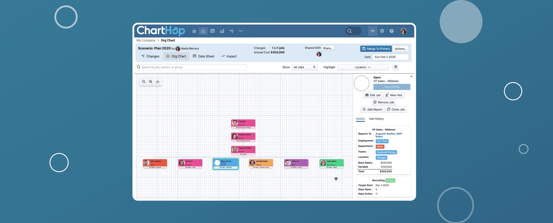
Task: Expand the Highlight Location dropdown
Action: (362, 67)
